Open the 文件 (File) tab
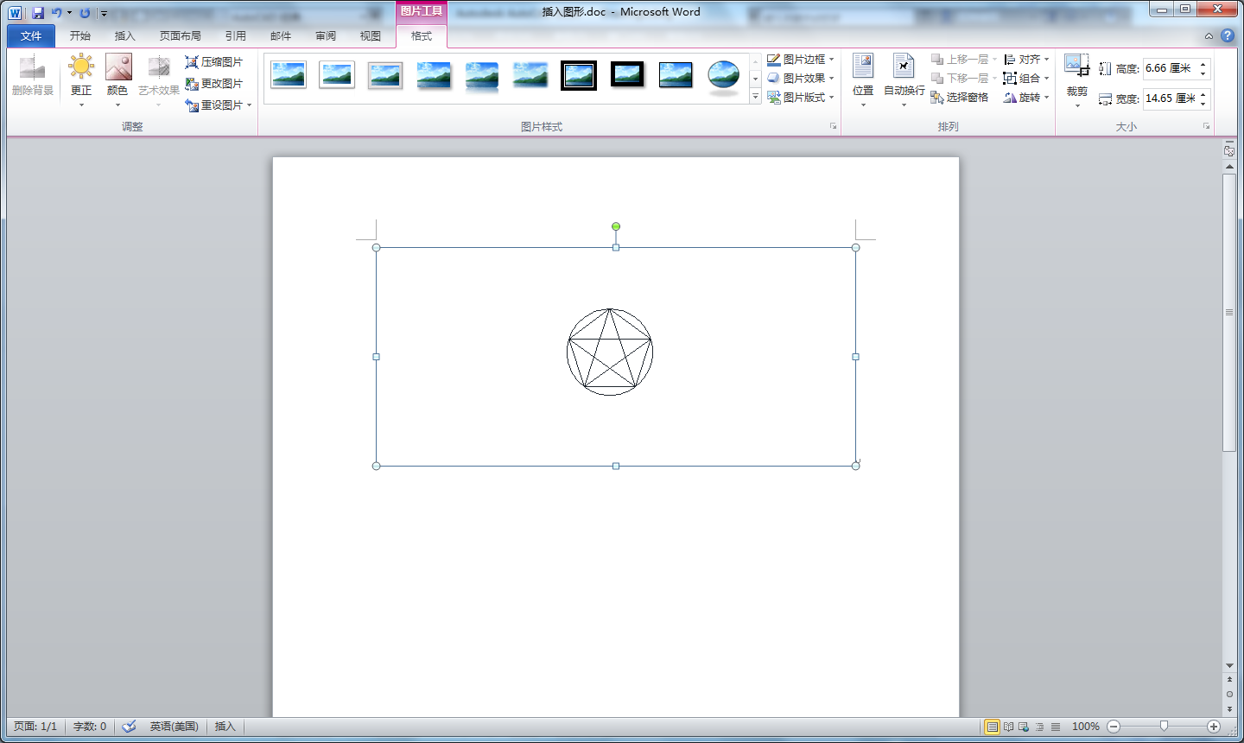The image size is (1244, 743). [x=31, y=36]
